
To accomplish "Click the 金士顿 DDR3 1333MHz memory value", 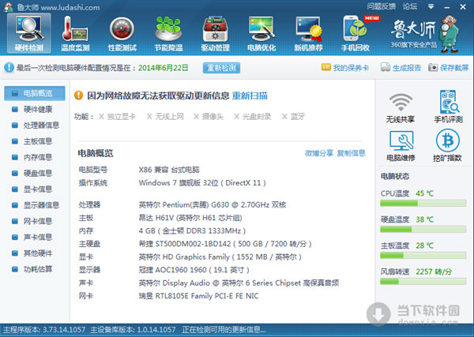I will pyautogui.click(x=192, y=231).
